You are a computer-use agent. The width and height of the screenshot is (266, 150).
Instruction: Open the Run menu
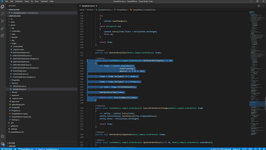coord(37,2)
